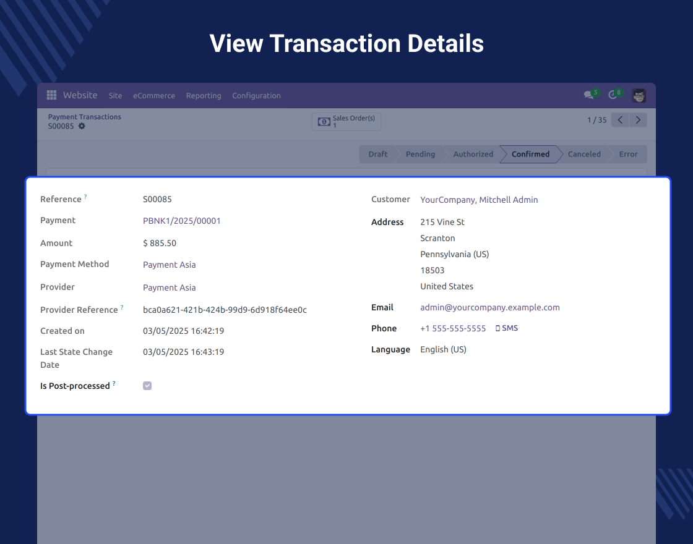Select the Draft status stage
The image size is (693, 544).
(377, 154)
